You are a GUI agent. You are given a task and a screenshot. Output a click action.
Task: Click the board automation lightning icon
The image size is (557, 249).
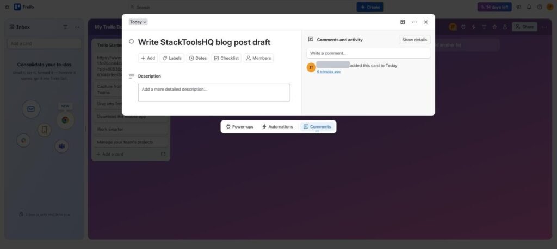click(x=474, y=27)
